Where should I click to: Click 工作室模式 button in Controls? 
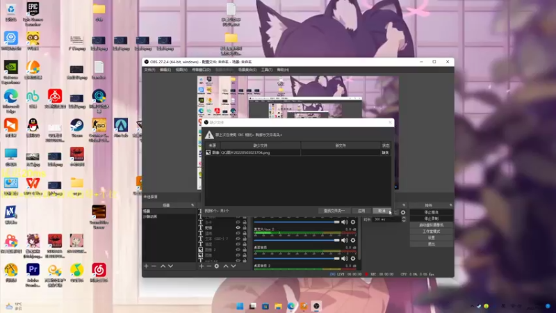[x=431, y=232]
